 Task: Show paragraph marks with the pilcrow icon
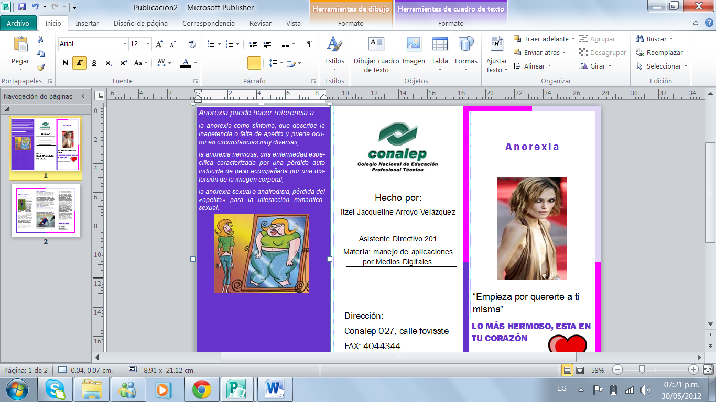click(310, 44)
